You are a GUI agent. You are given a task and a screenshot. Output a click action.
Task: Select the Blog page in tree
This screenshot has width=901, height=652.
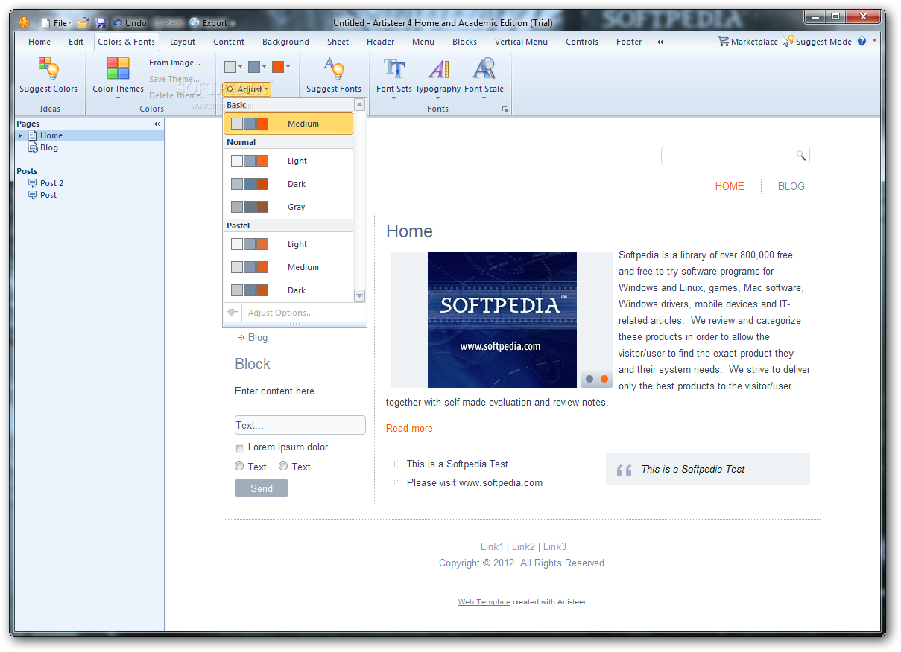tap(49, 147)
